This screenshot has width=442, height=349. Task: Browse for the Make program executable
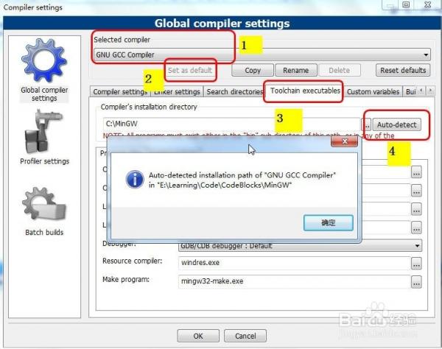[x=416, y=281]
